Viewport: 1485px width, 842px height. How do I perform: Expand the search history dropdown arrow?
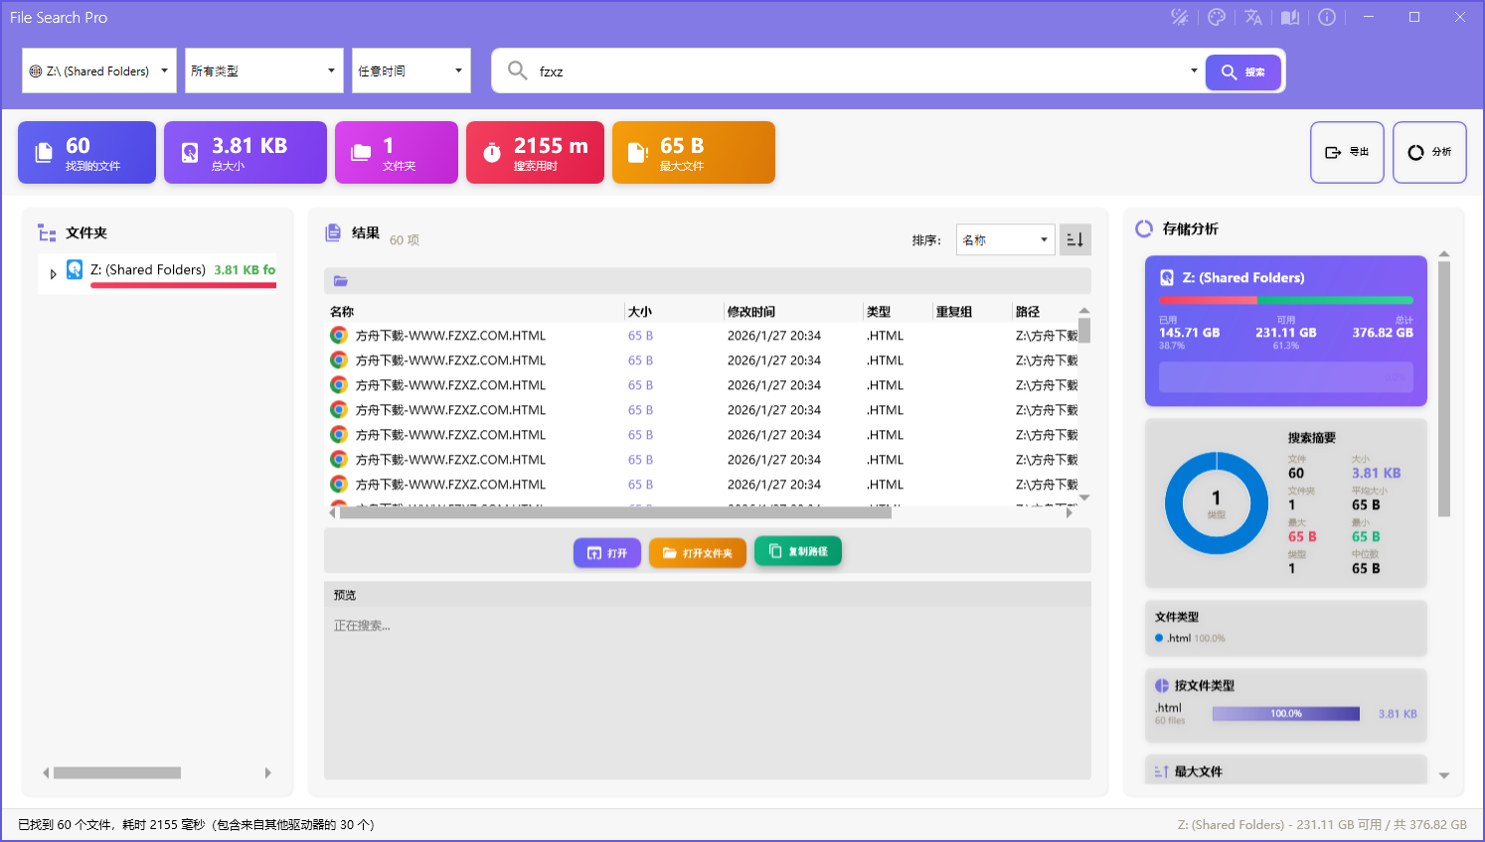1194,70
